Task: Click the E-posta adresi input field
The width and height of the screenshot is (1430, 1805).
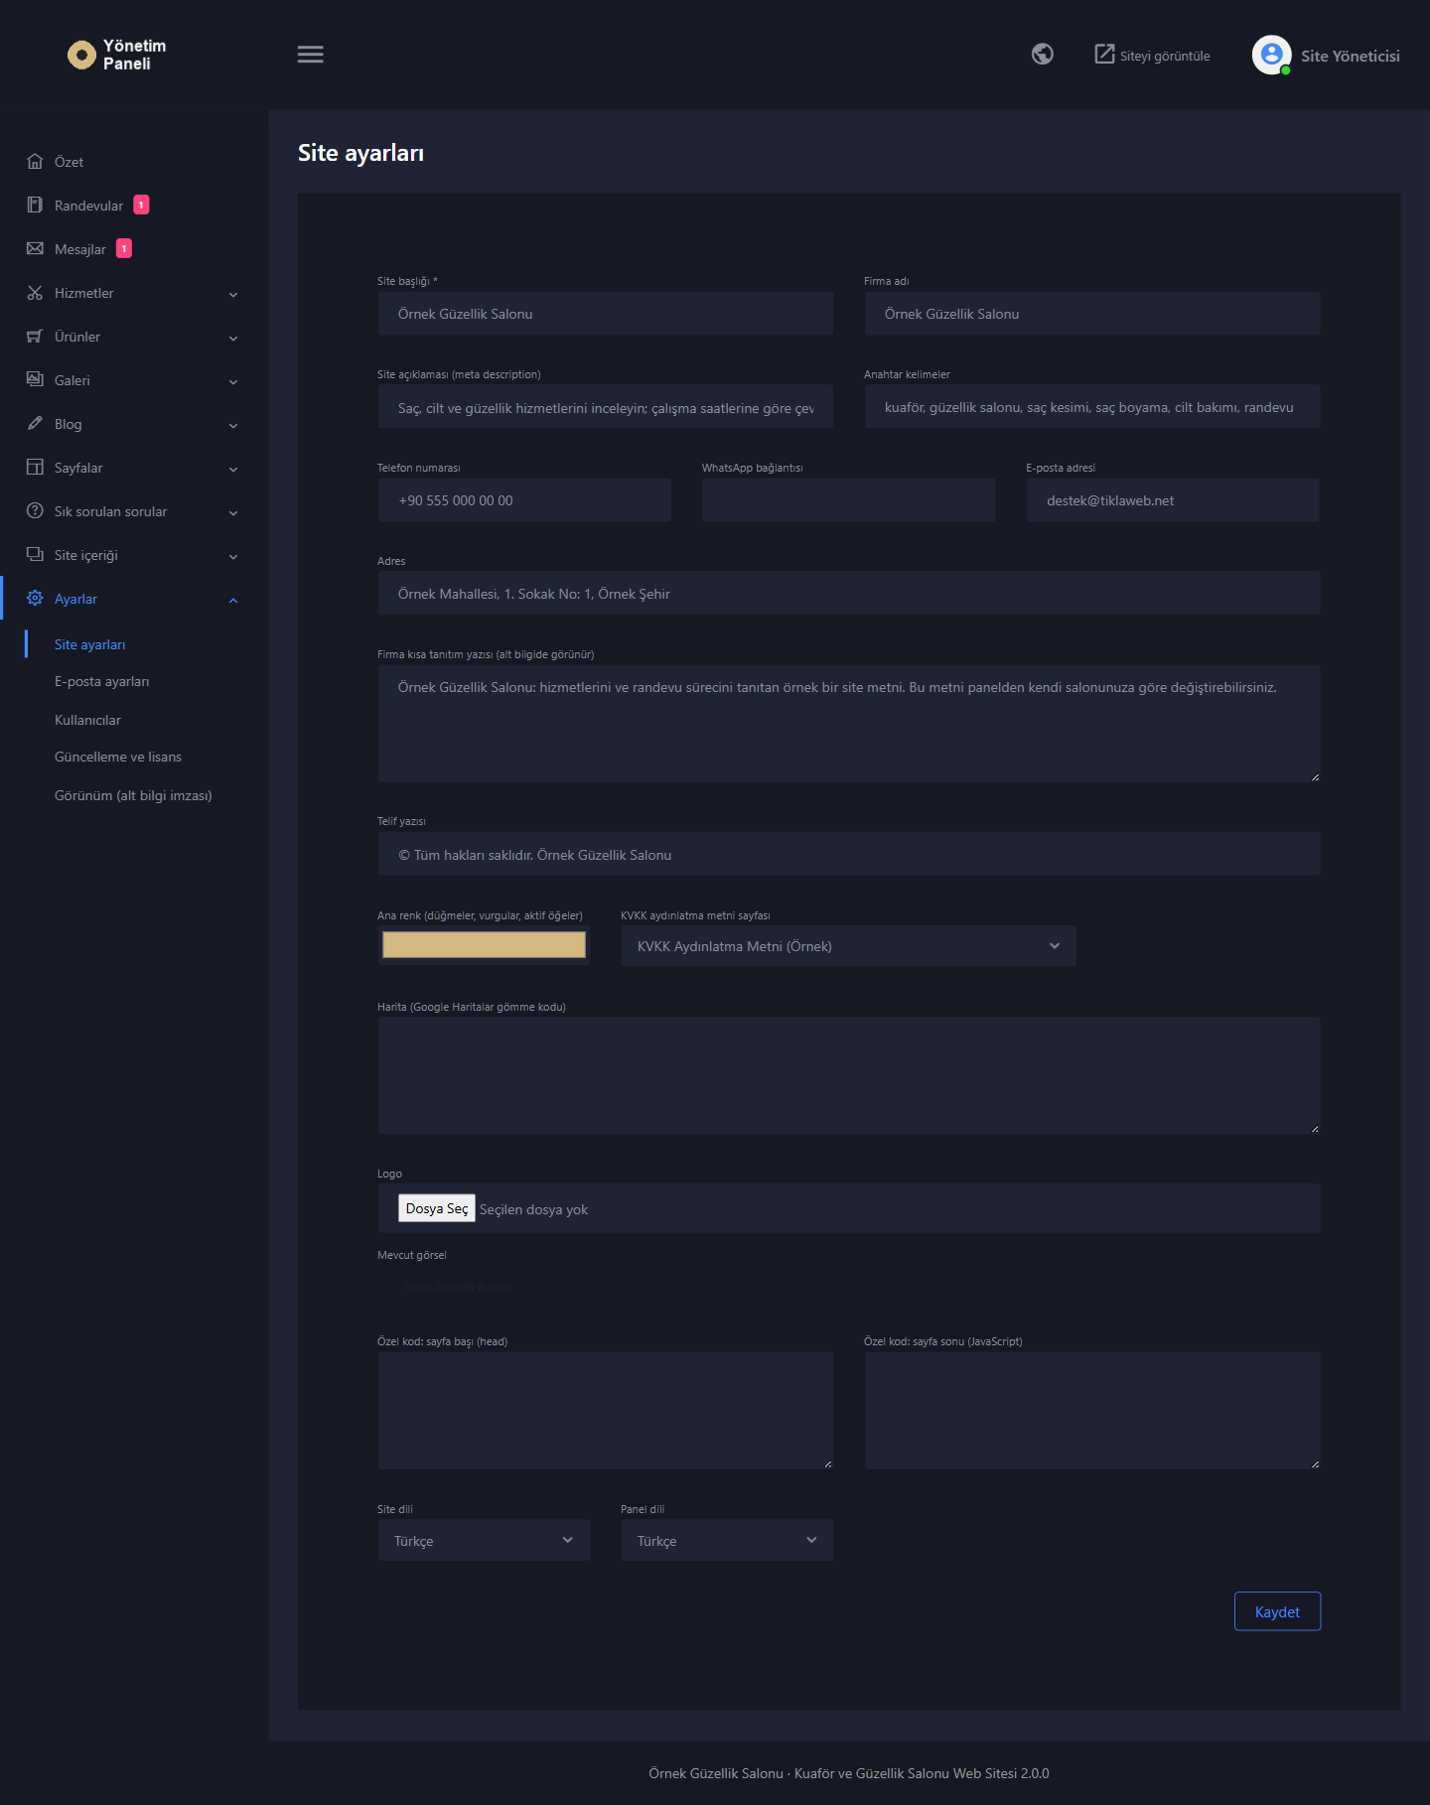Action: pyautogui.click(x=1173, y=500)
